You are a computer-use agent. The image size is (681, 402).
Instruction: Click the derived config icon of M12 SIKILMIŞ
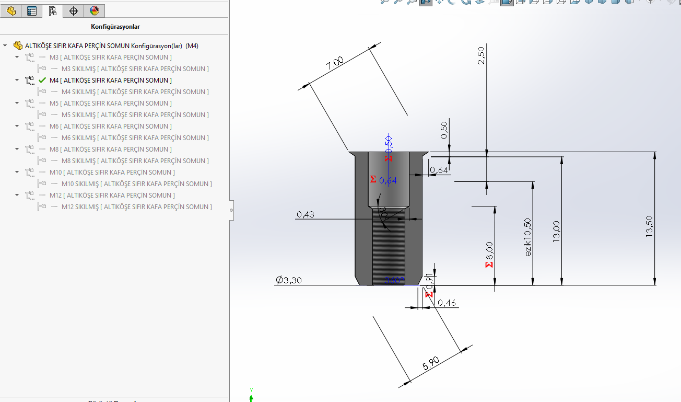coord(42,206)
